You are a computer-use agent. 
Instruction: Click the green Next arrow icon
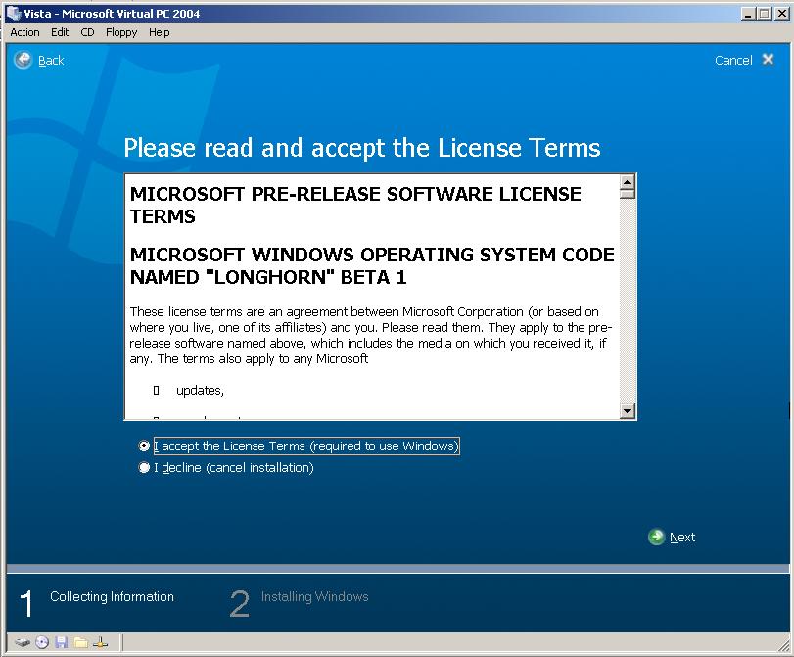click(656, 537)
